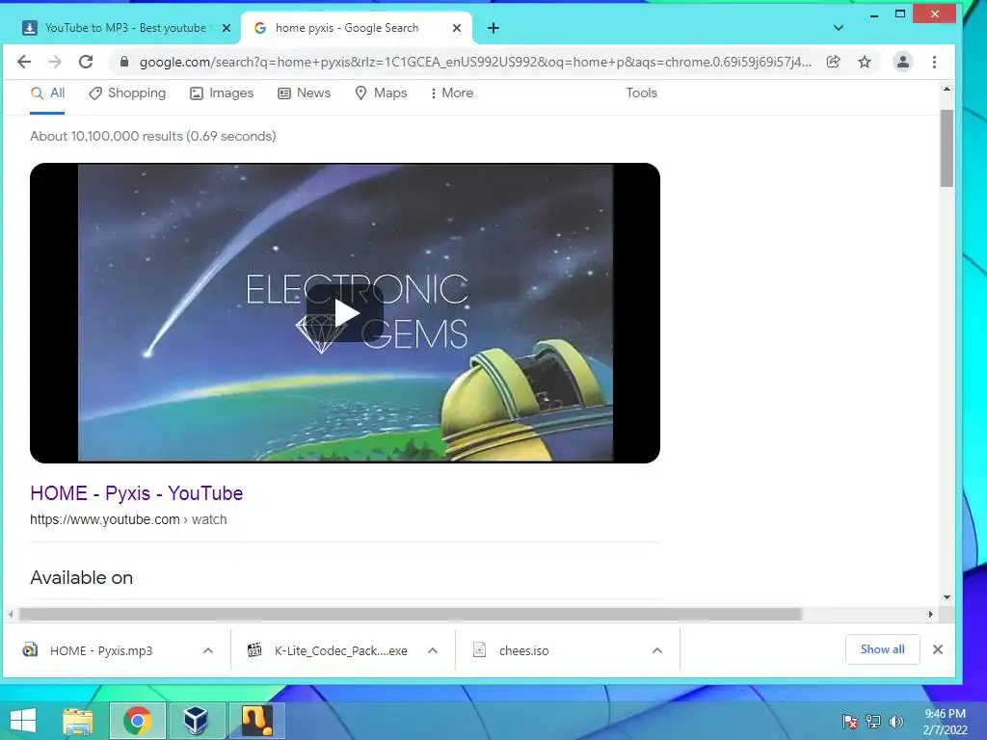
Task: Switch to Shopping results
Action: point(127,93)
